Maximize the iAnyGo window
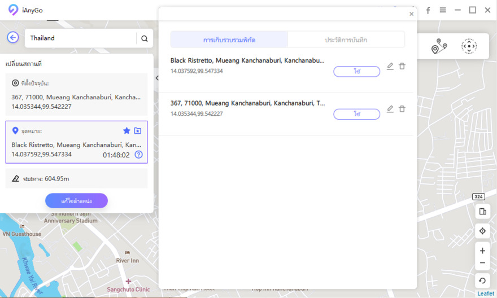The width and height of the screenshot is (497, 298). click(x=473, y=10)
